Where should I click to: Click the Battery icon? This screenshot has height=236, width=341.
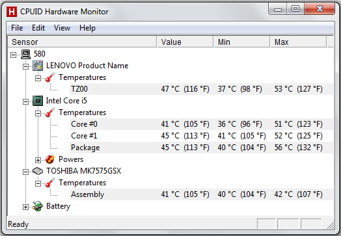click(38, 206)
